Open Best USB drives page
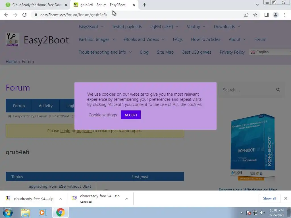The image size is (291, 218). [x=197, y=52]
